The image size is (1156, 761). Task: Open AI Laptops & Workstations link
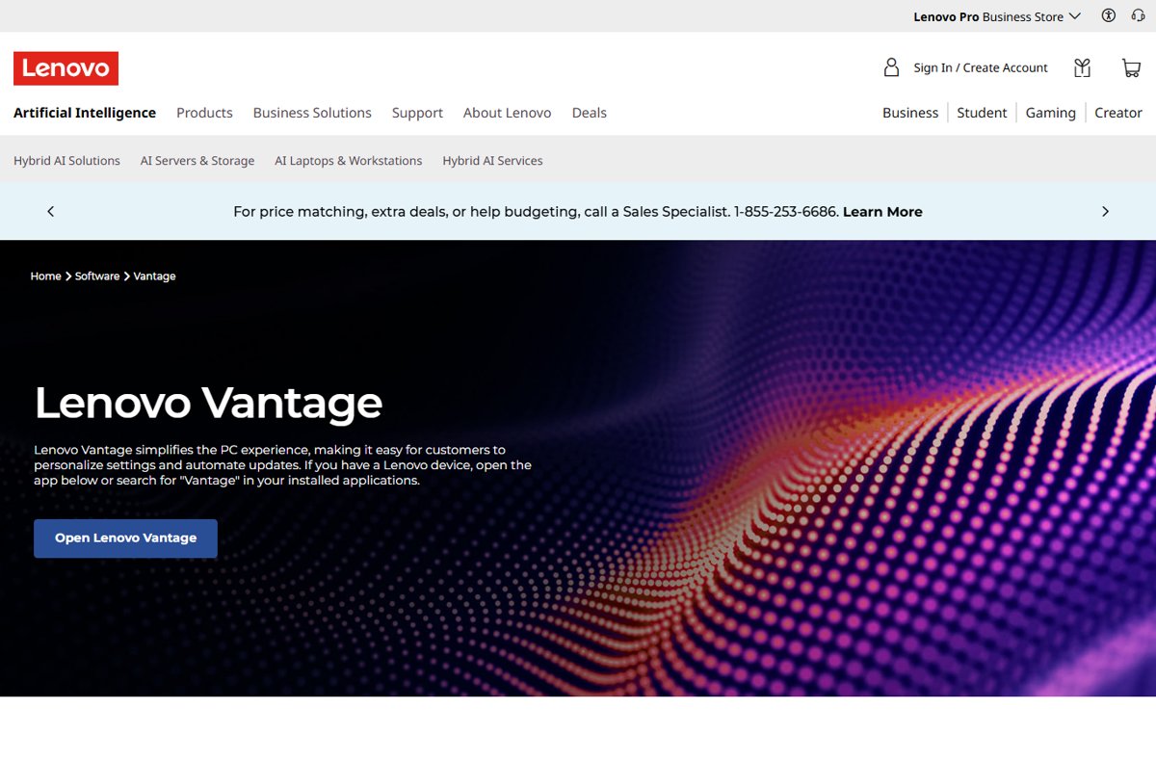pyautogui.click(x=349, y=161)
